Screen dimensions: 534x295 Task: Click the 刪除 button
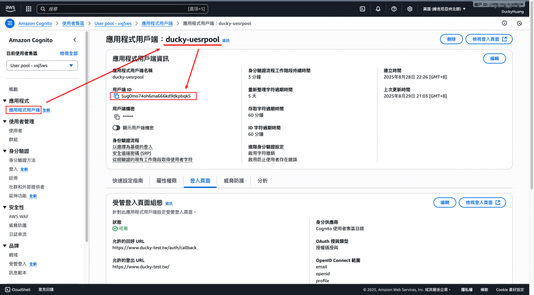[451, 39]
